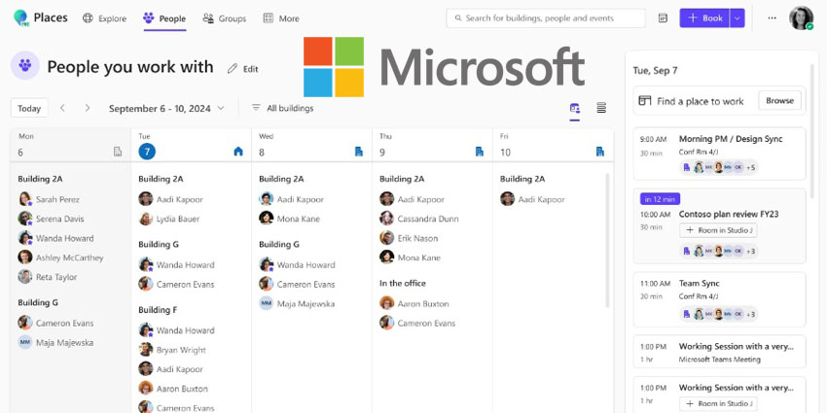Click the Places app logo

20,17
